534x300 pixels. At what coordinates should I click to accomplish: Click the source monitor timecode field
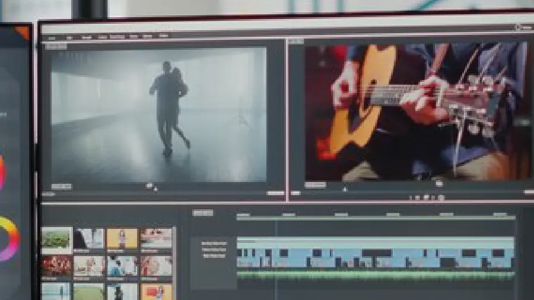pyautogui.click(x=61, y=187)
